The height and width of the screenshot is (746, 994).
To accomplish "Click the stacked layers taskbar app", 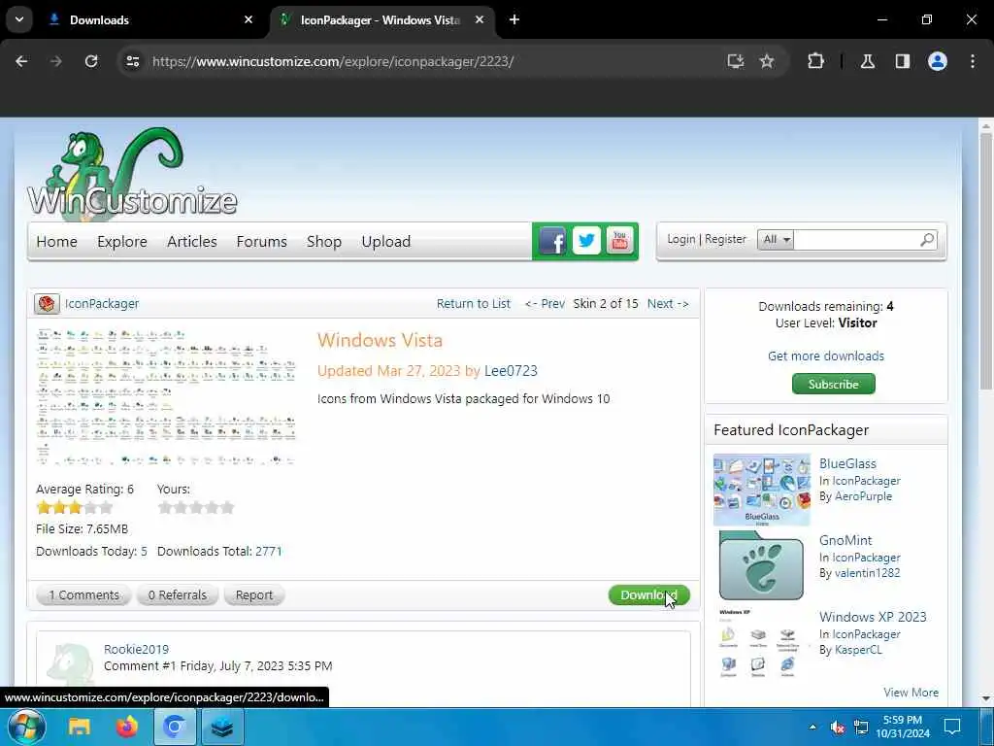I will (222, 727).
